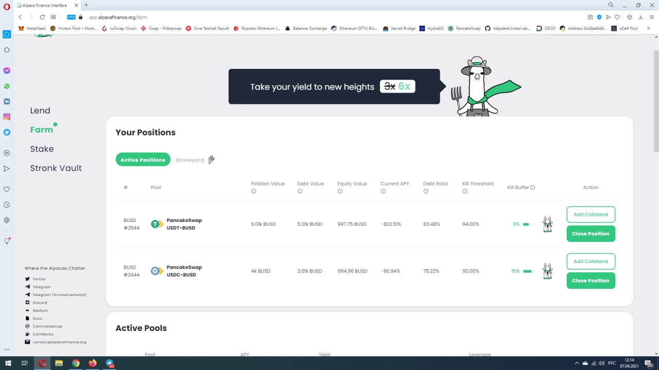
Task: Take a snapshot with camera icon
Action: [x=591, y=17]
